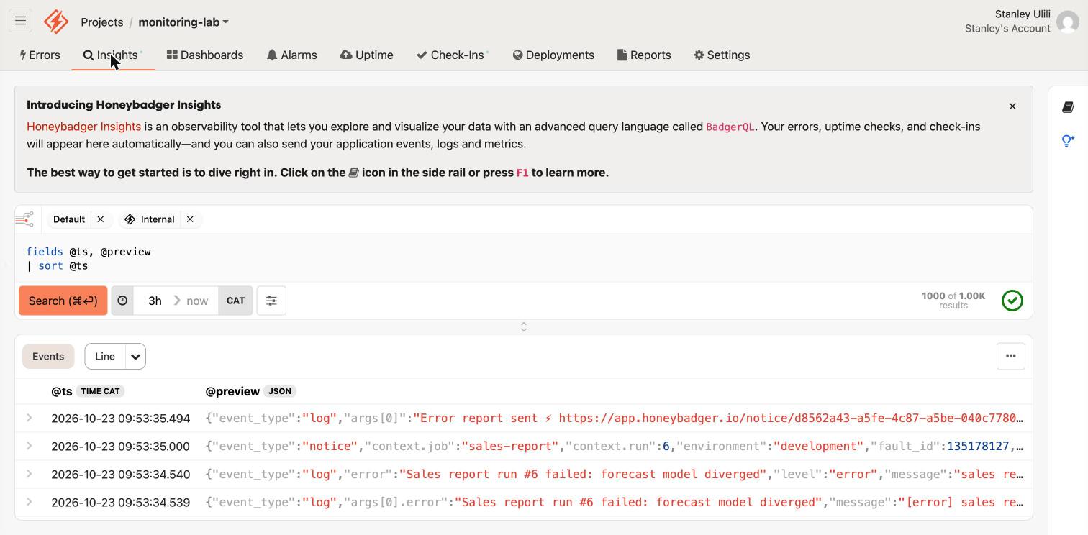Image resolution: width=1088 pixels, height=535 pixels.
Task: Open the project Settings tab
Action: [x=722, y=55]
